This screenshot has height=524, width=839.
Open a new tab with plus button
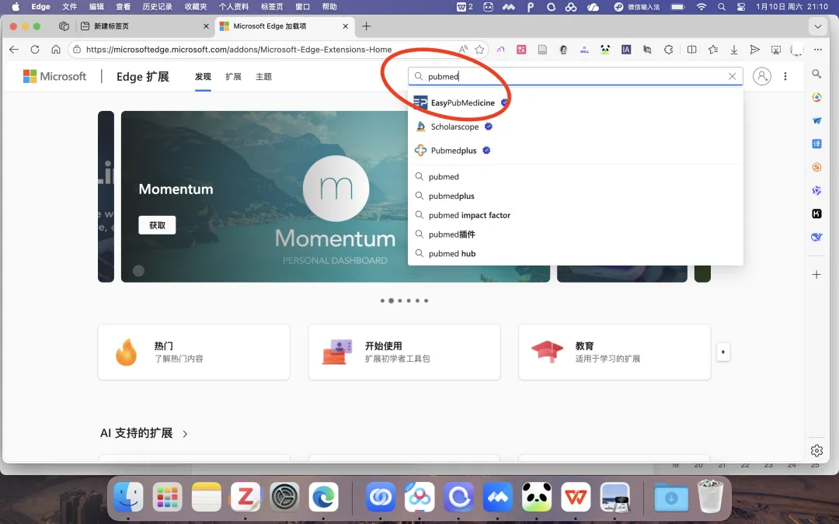366,26
